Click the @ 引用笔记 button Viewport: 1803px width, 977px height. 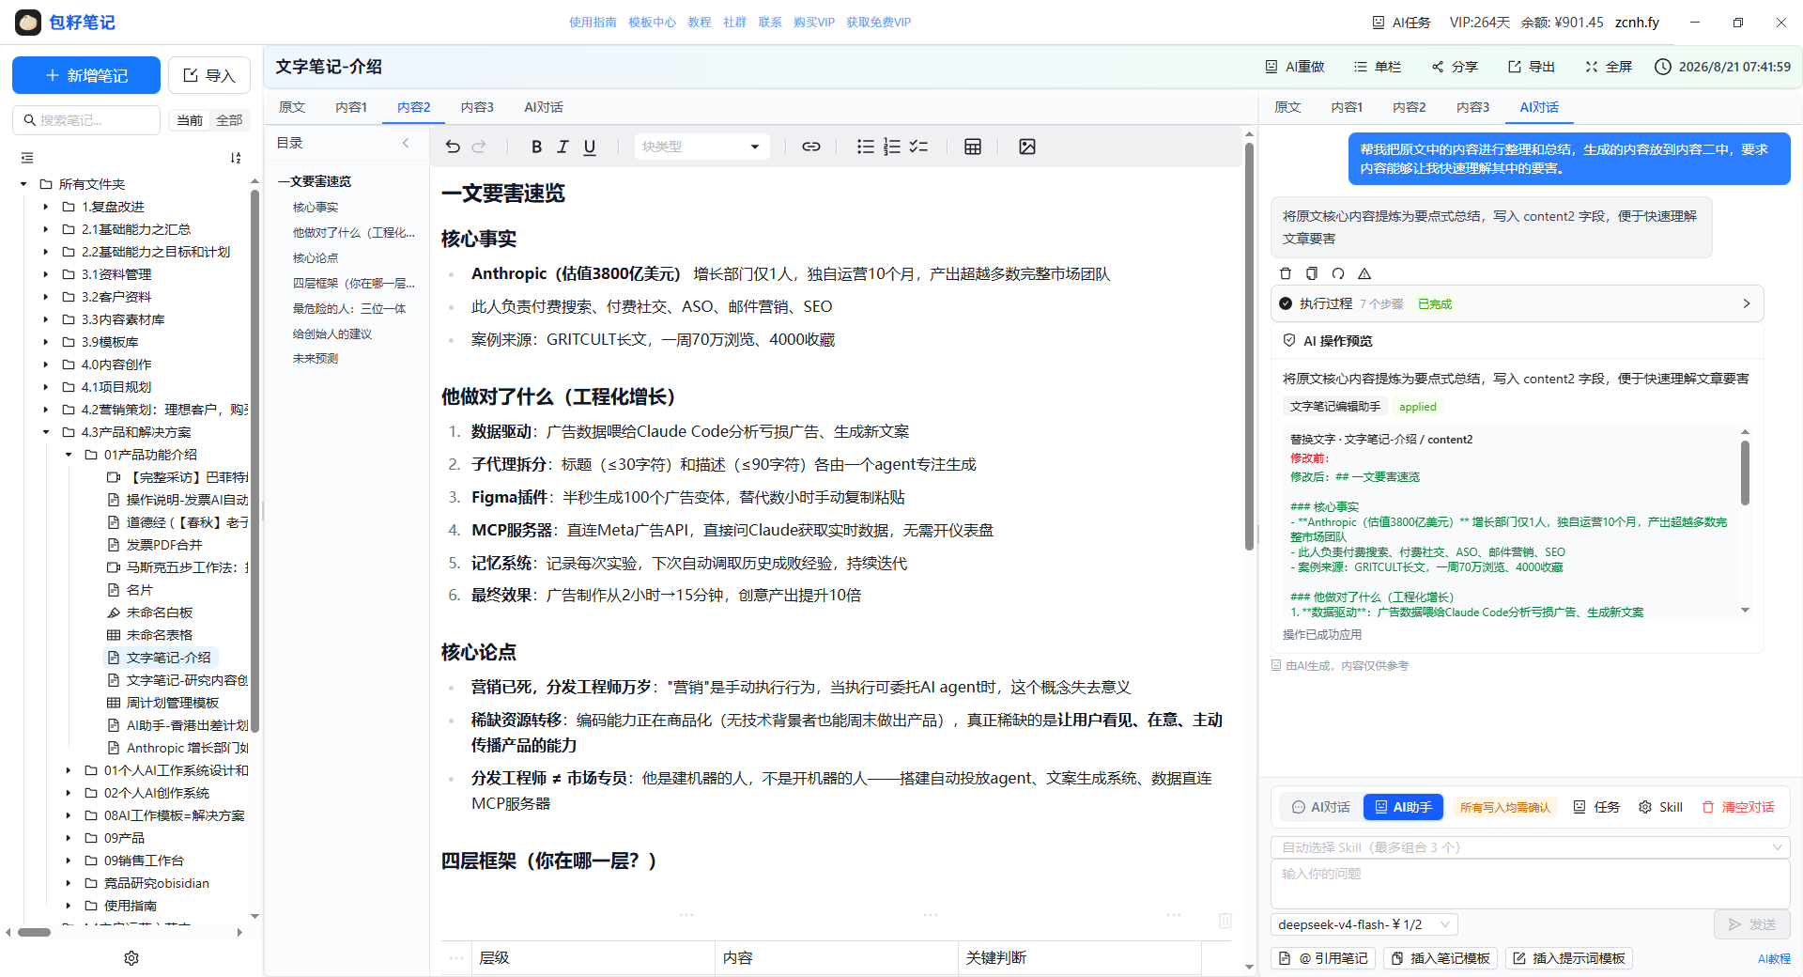pyautogui.click(x=1324, y=958)
